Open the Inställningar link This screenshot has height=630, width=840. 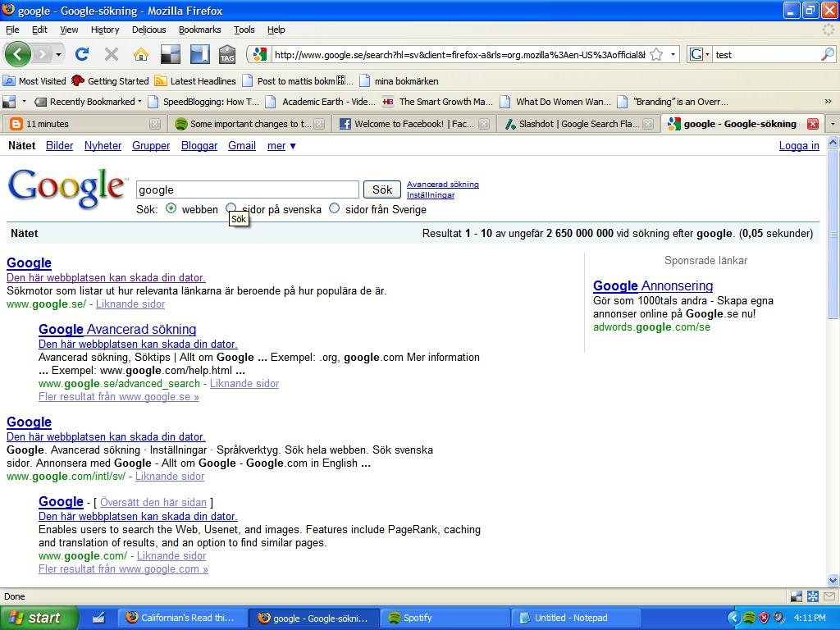(430, 195)
